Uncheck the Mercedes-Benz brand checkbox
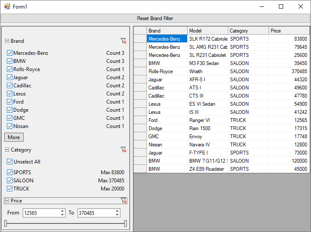 coord(9,53)
